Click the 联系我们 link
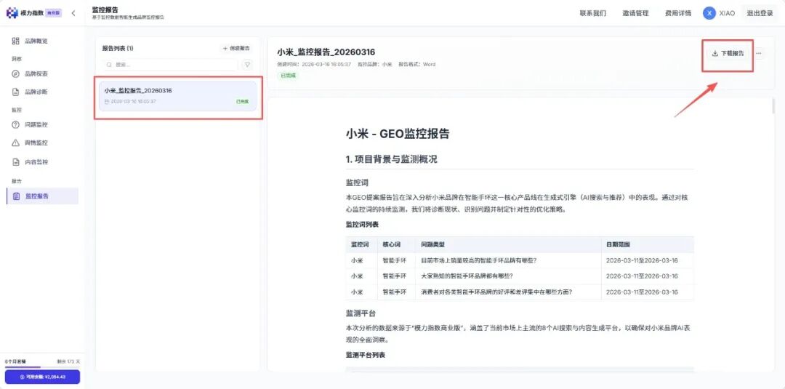 pyautogui.click(x=593, y=14)
